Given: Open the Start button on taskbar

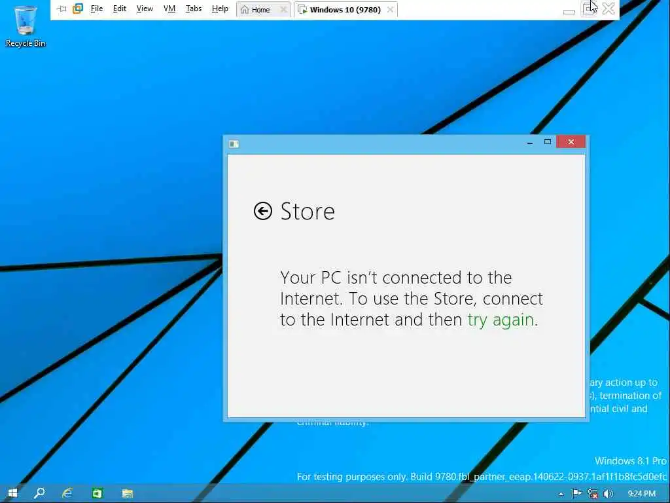Looking at the screenshot, I should (13, 493).
